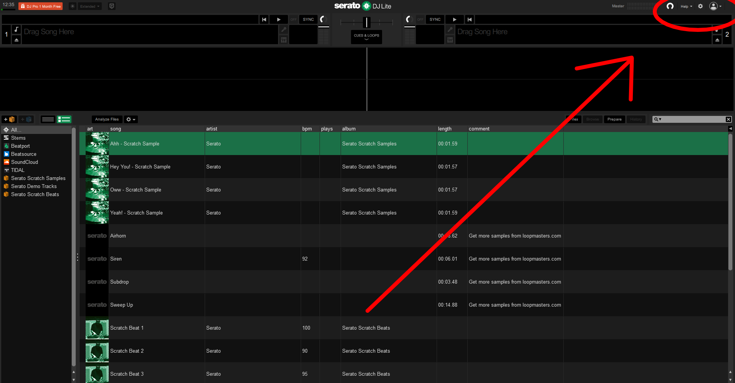The image size is (735, 383).
Task: Switch library to vertical list view layout
Action: point(48,119)
